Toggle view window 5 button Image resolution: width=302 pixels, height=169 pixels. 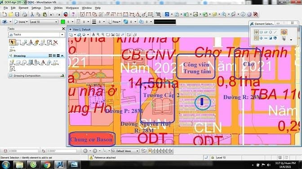click(x=162, y=151)
